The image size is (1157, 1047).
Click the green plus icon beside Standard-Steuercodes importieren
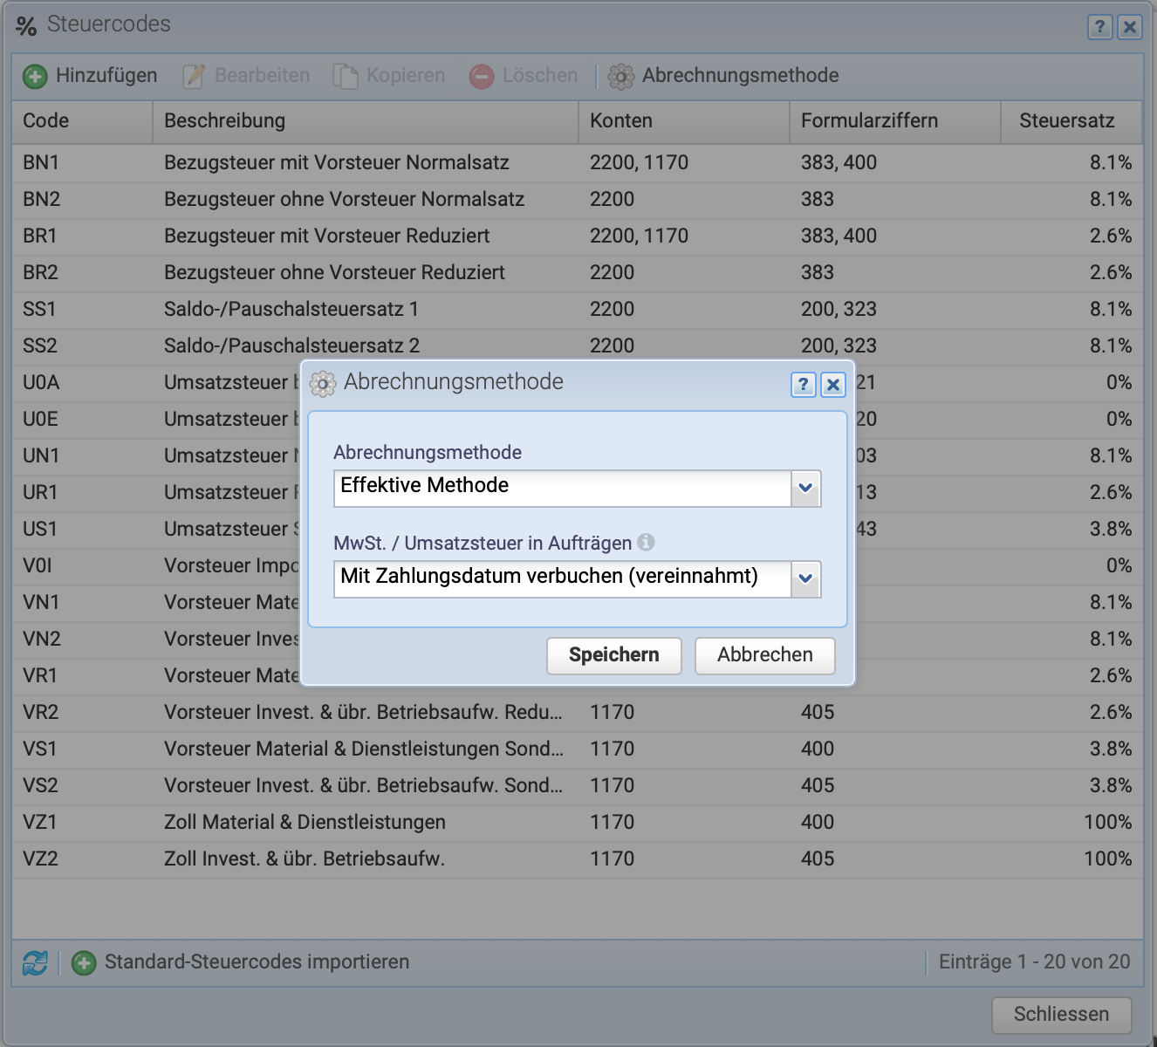tap(84, 963)
